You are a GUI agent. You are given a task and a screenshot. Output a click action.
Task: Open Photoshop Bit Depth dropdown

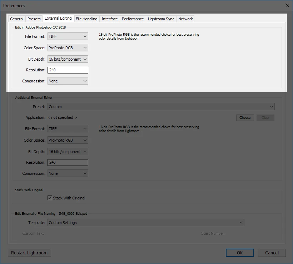point(68,59)
